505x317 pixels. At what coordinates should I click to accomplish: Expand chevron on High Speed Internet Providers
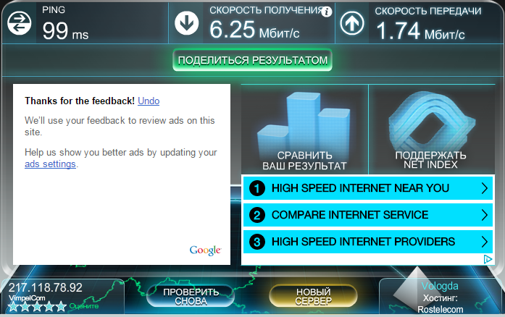[485, 242]
